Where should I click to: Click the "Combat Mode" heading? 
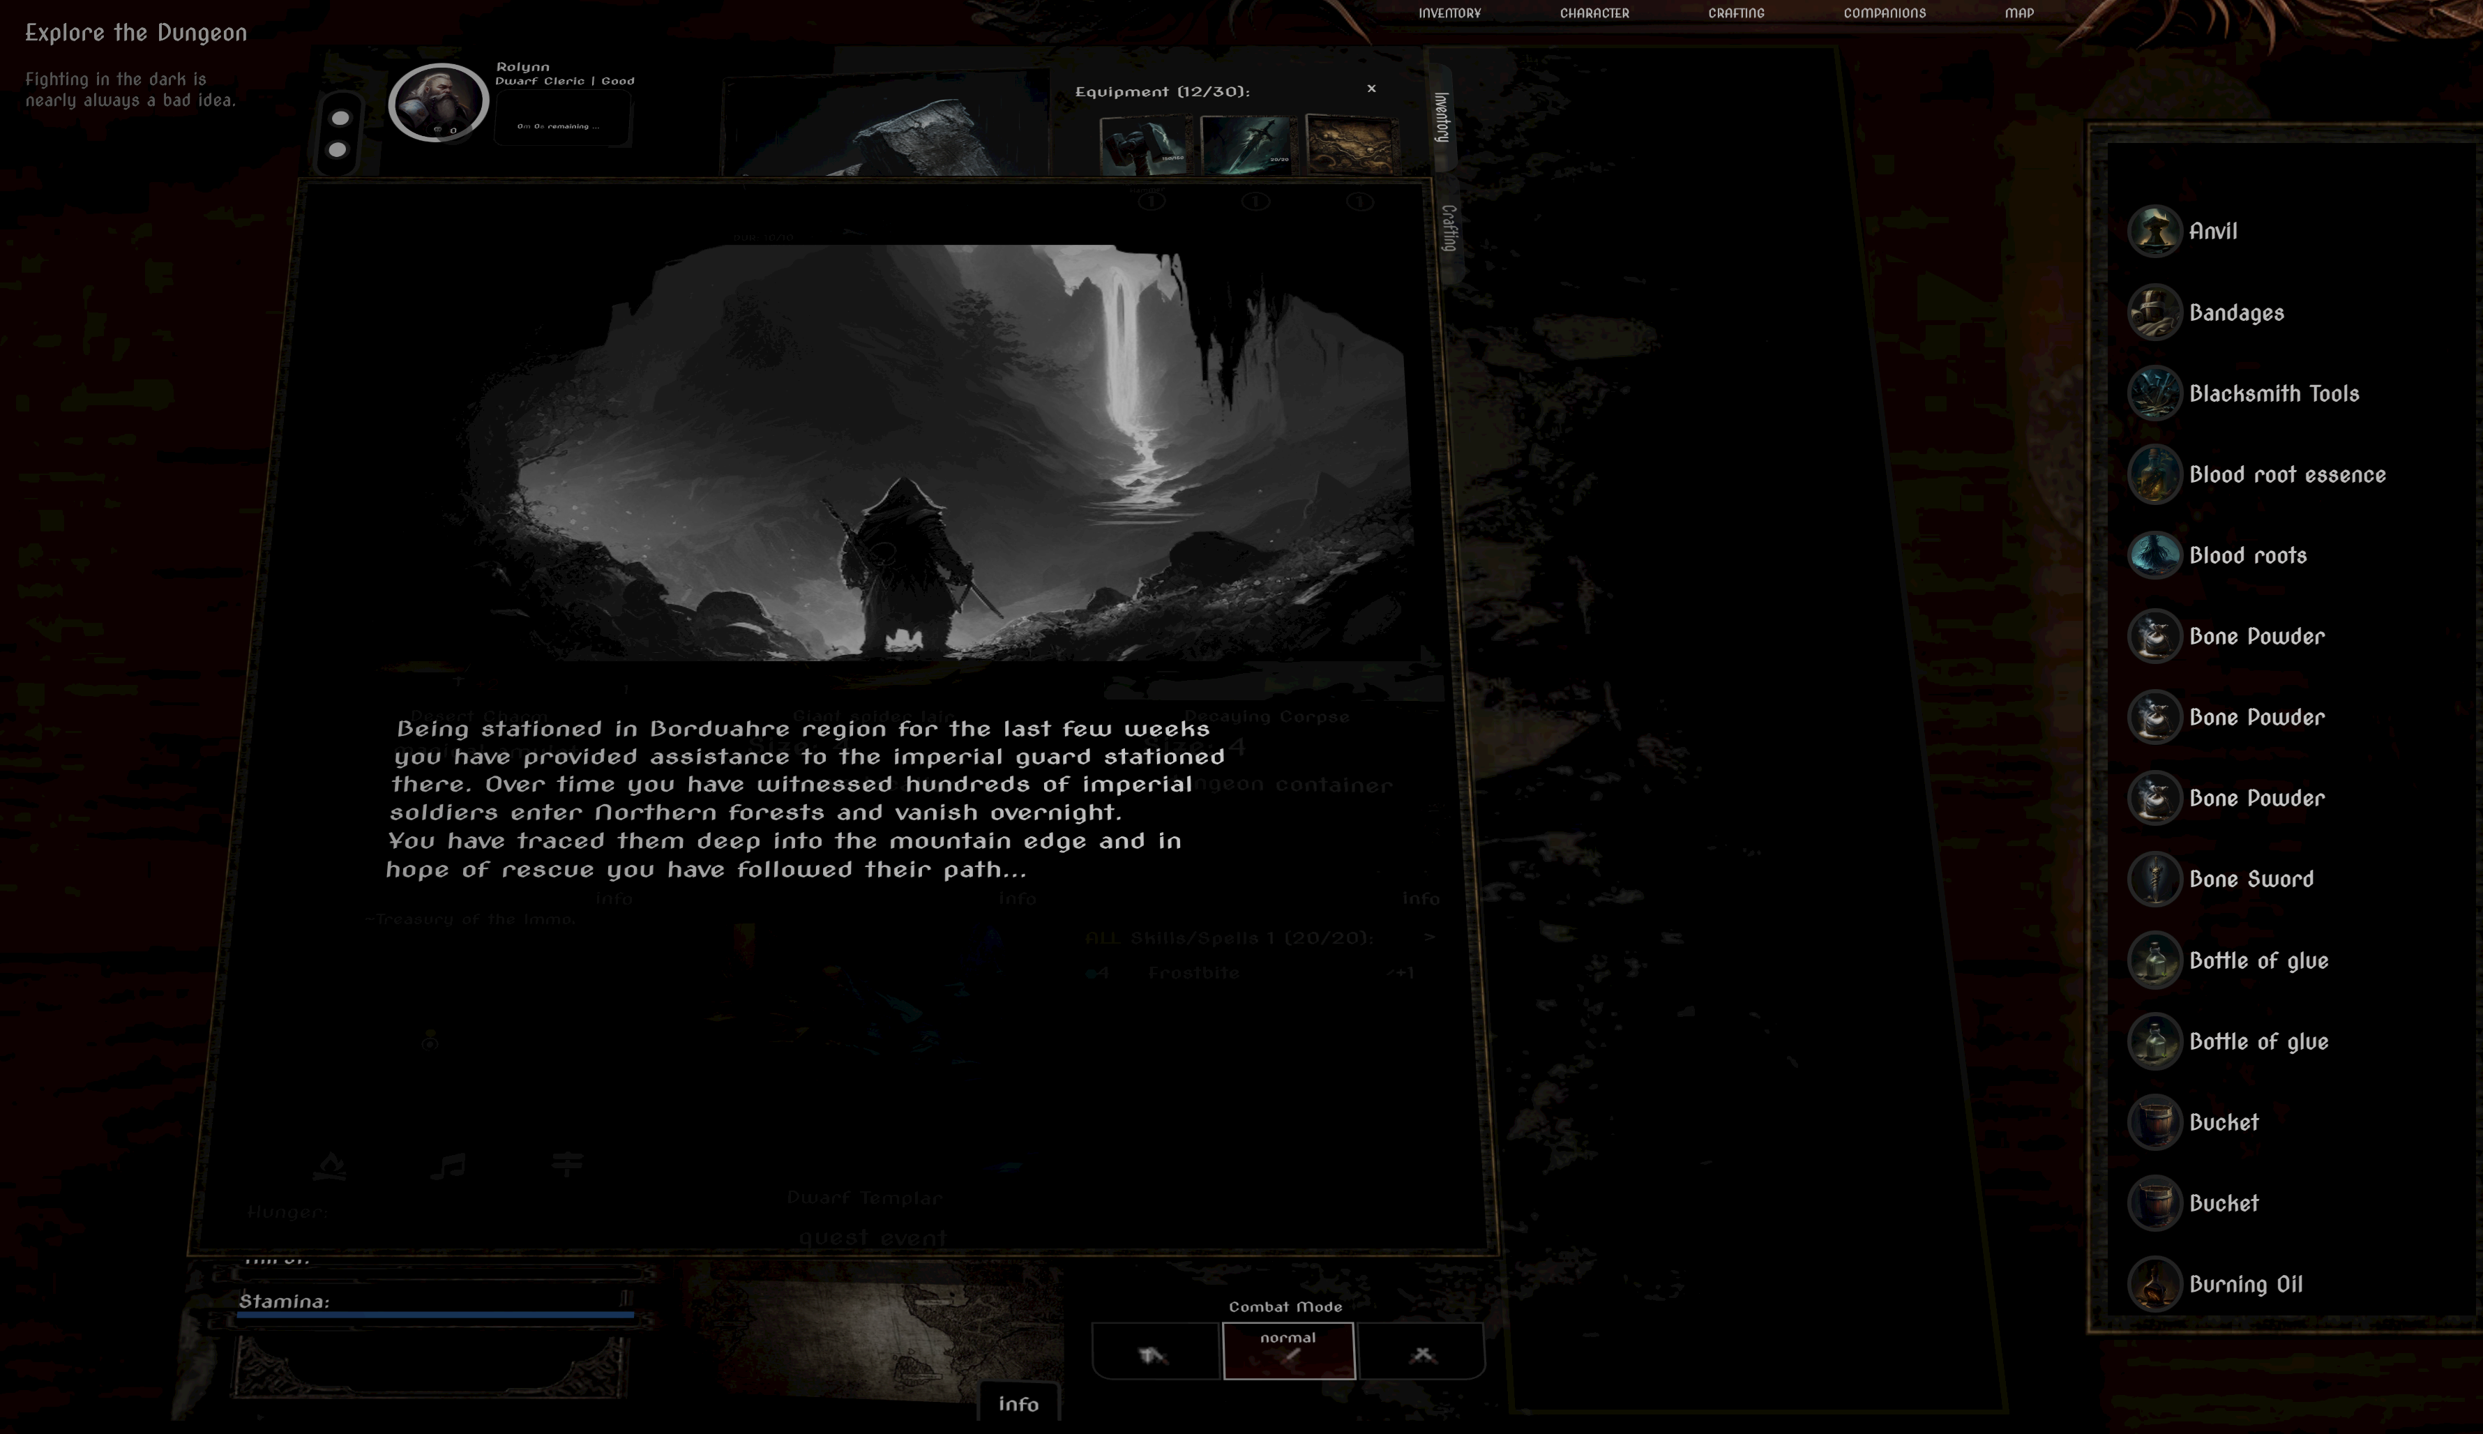1285,1306
